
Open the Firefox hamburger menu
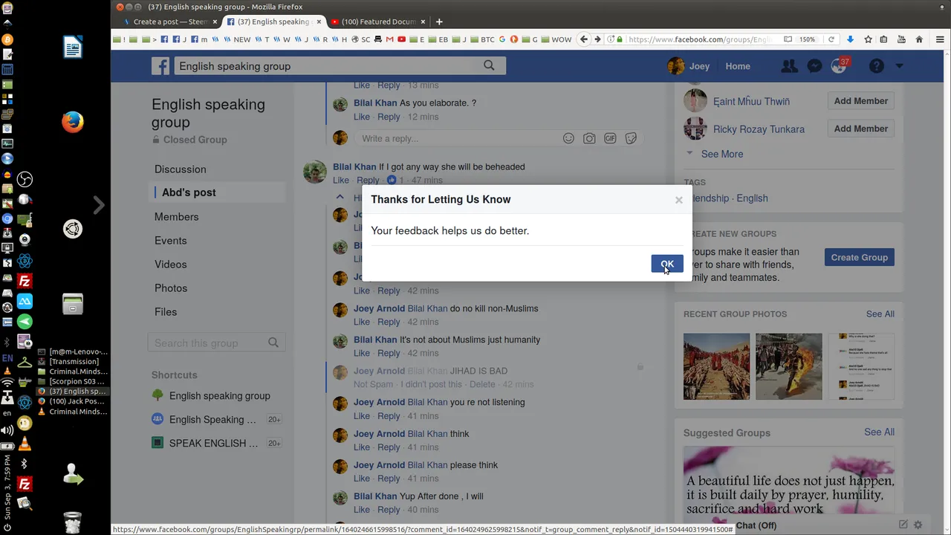(x=940, y=39)
